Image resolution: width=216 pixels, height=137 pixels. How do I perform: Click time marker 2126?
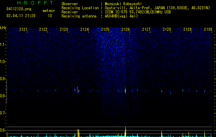[126, 29]
